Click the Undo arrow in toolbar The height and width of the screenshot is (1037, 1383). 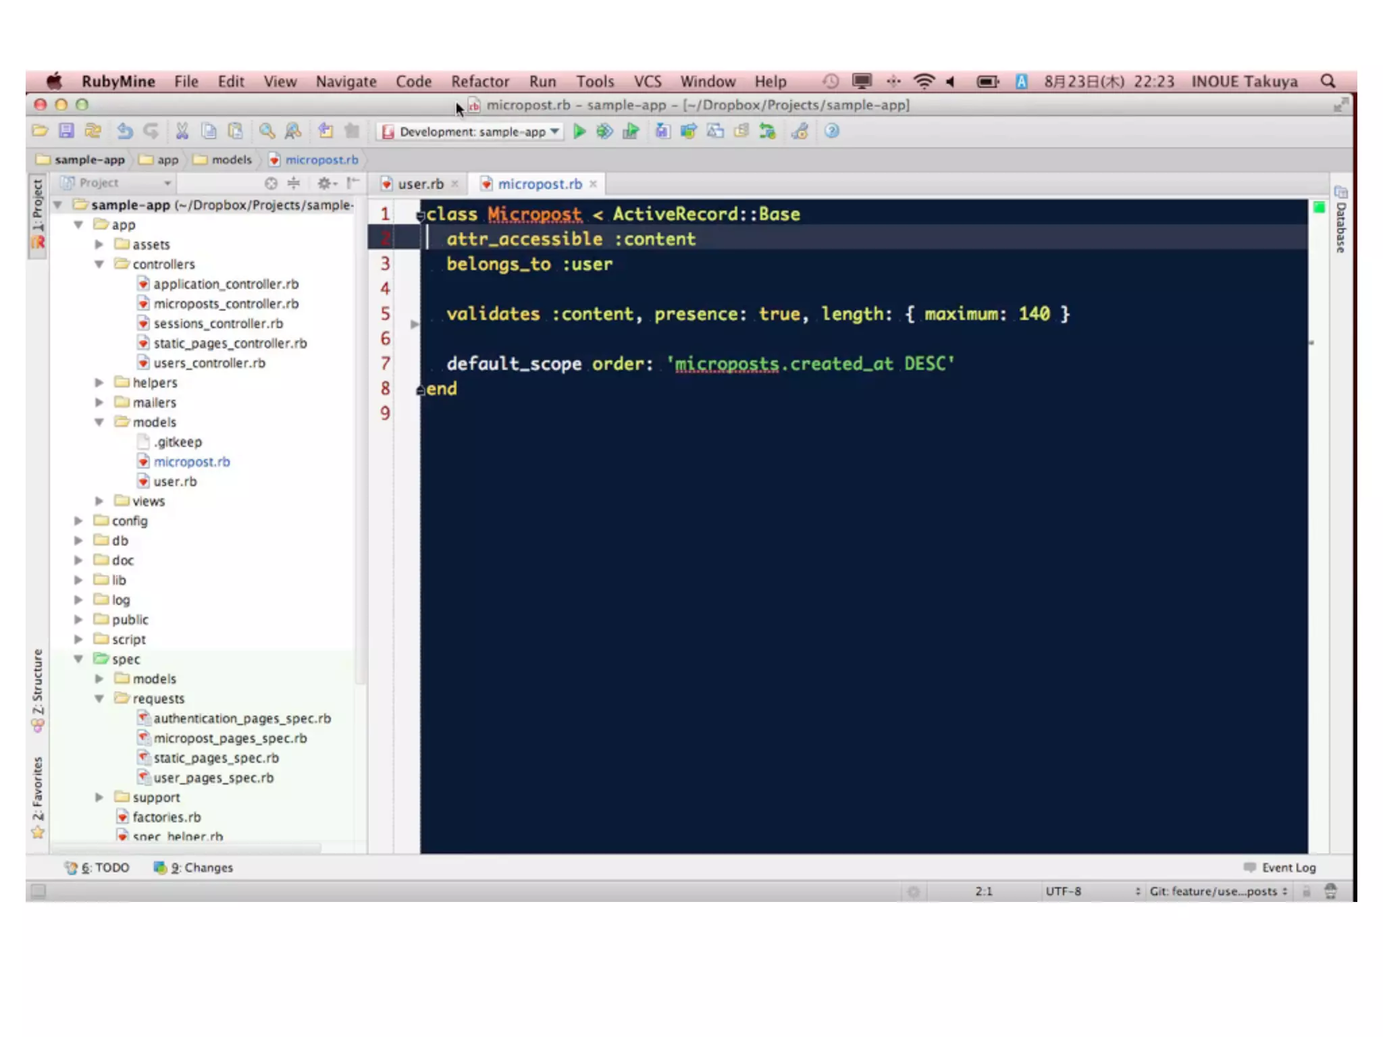(x=125, y=131)
